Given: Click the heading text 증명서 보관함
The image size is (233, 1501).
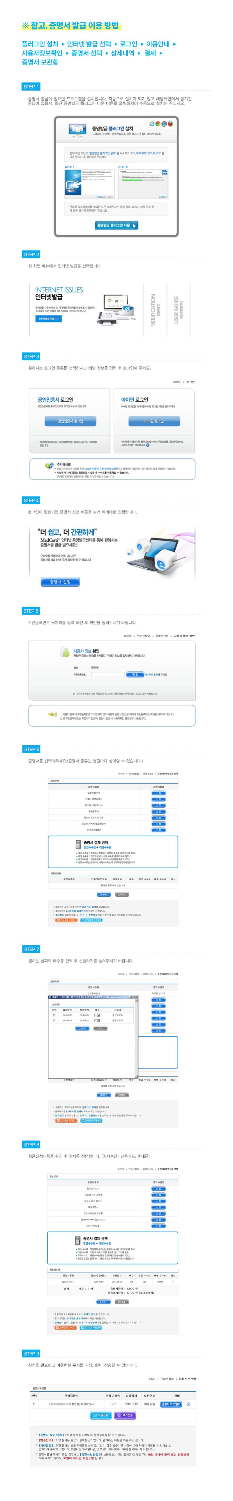Looking at the screenshot, I should (x=40, y=62).
